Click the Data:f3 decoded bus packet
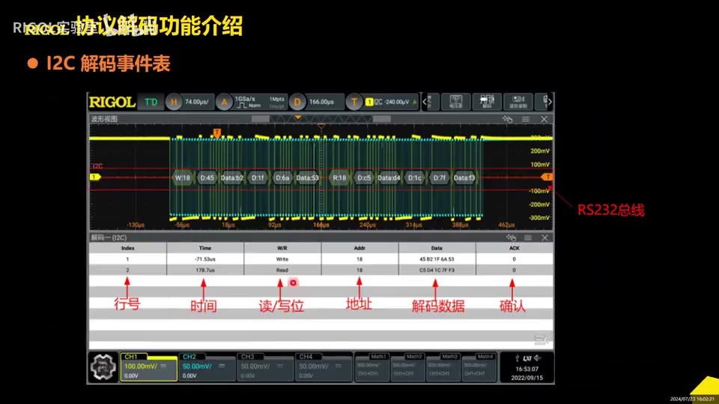Viewport: 719px width, 404px height. pyautogui.click(x=464, y=178)
